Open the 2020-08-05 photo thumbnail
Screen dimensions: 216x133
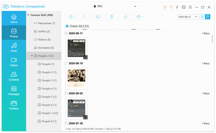[x=77, y=108]
